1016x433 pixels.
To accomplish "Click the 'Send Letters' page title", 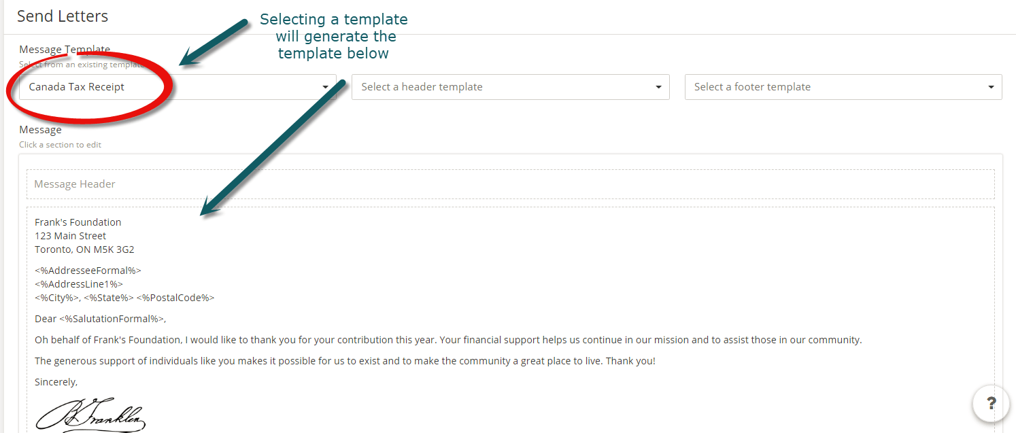I will 62,16.
